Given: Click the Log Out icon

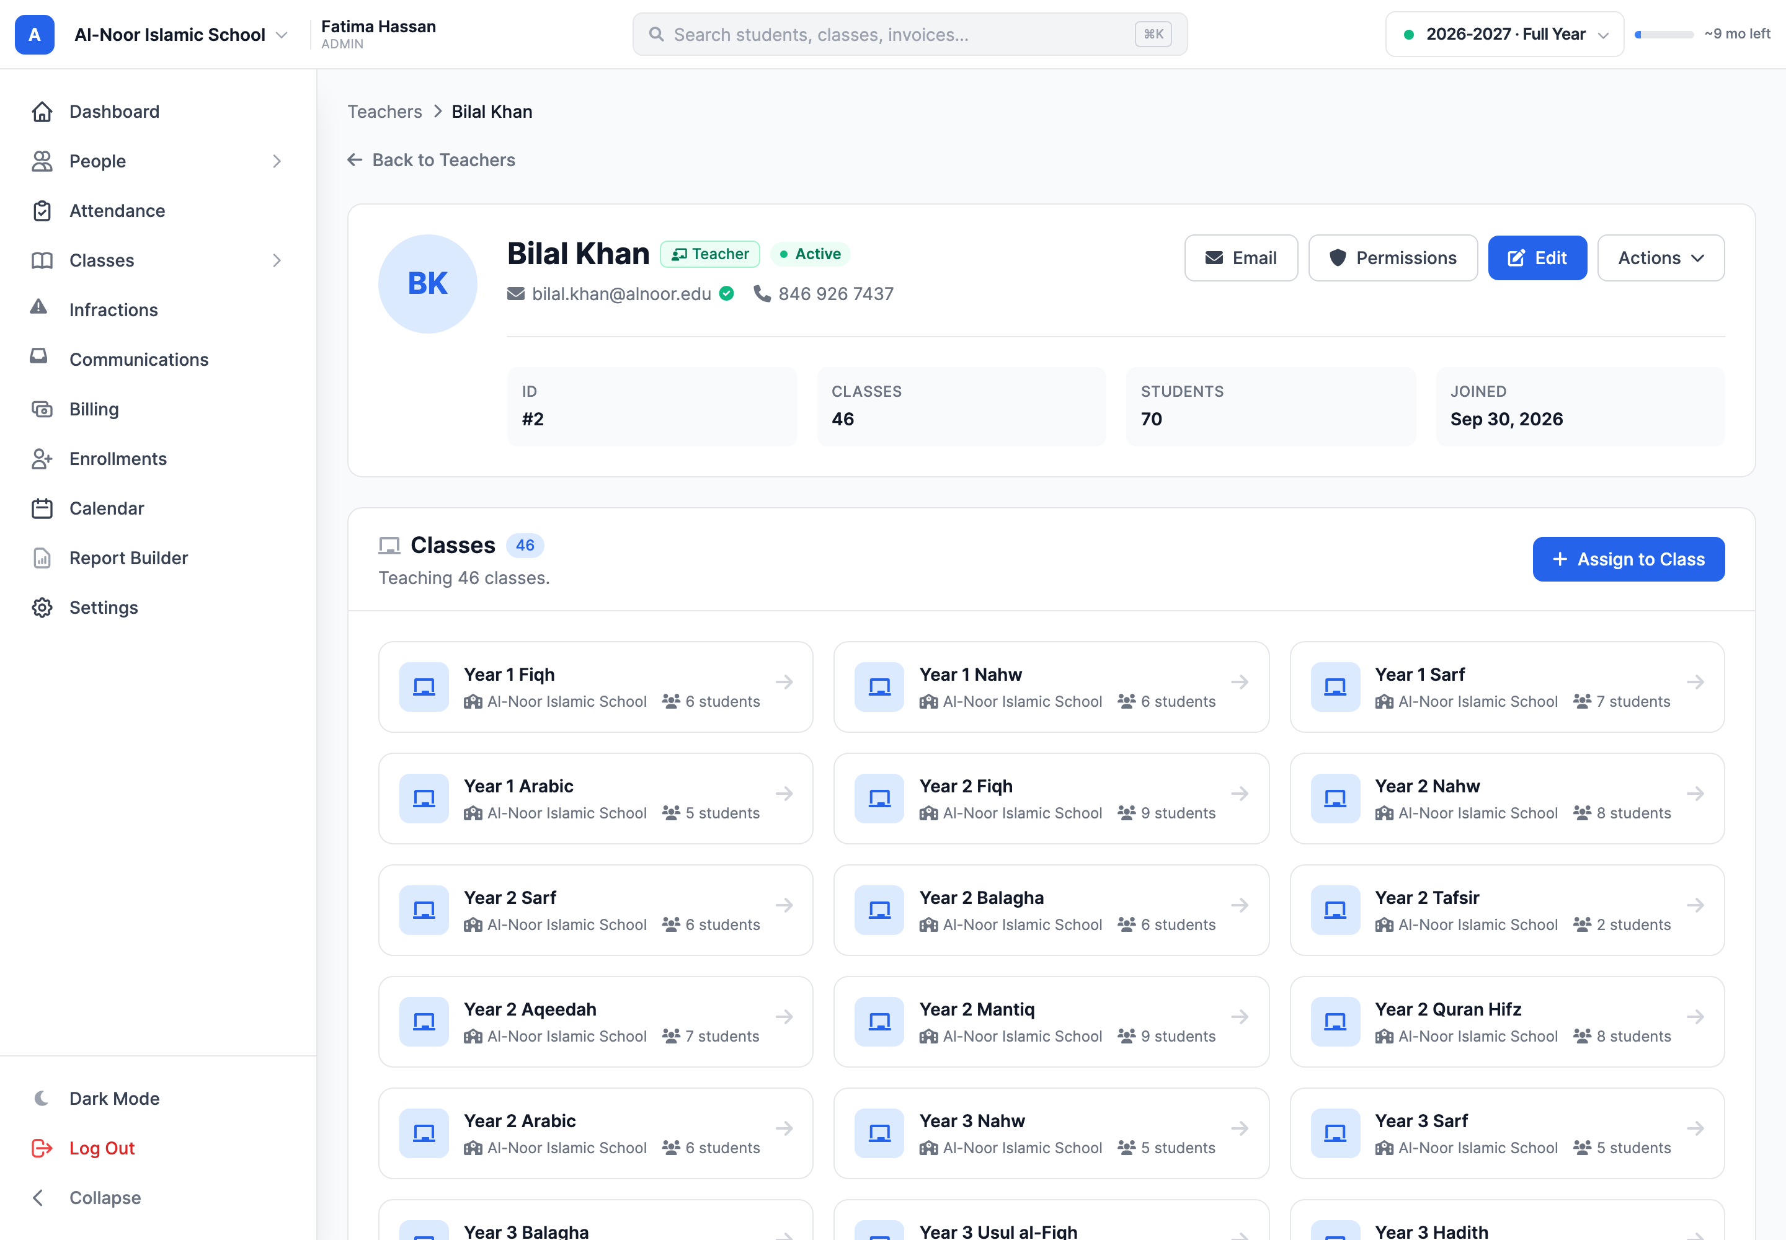Looking at the screenshot, I should pos(42,1148).
